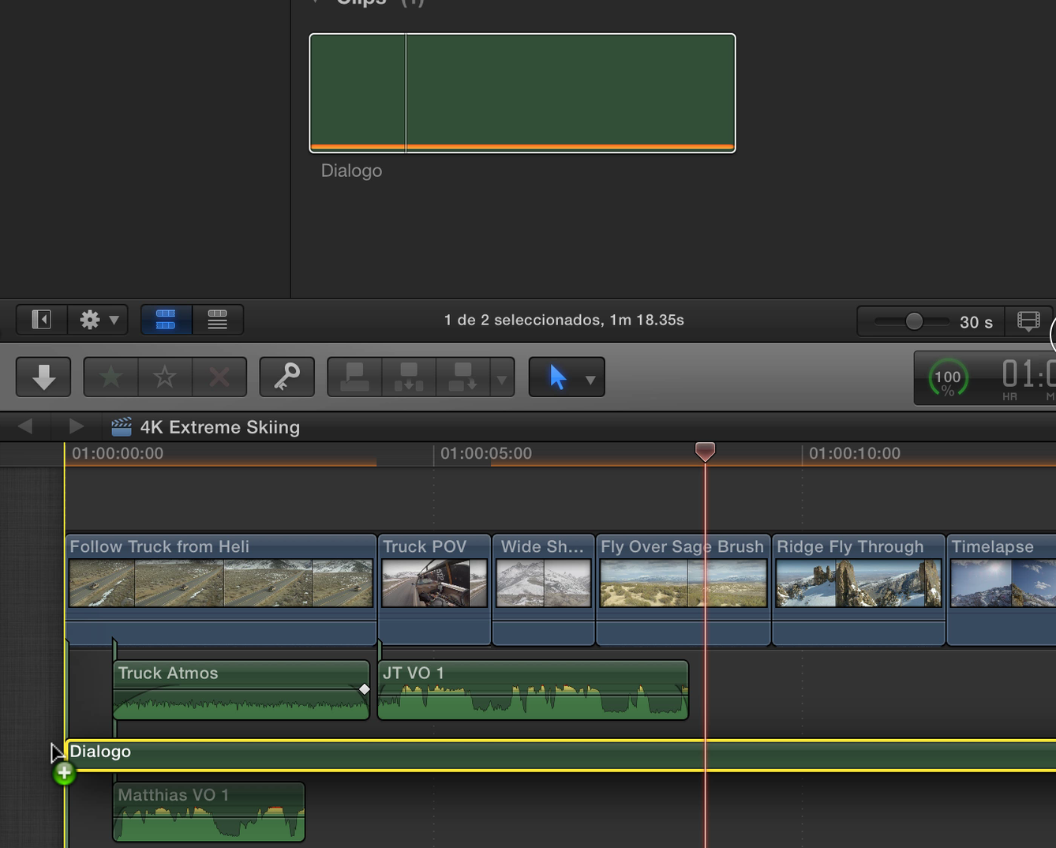Click the Import media arrow icon
This screenshot has width=1056, height=848.
click(43, 377)
